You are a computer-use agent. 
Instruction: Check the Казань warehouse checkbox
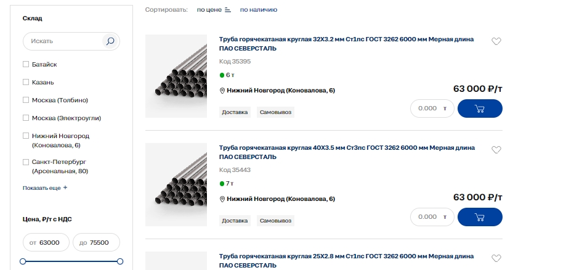(x=26, y=82)
